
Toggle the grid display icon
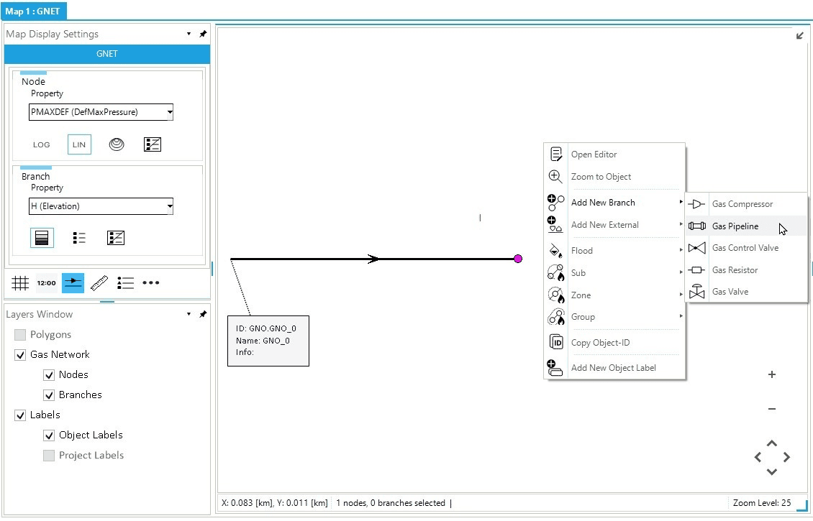20,283
